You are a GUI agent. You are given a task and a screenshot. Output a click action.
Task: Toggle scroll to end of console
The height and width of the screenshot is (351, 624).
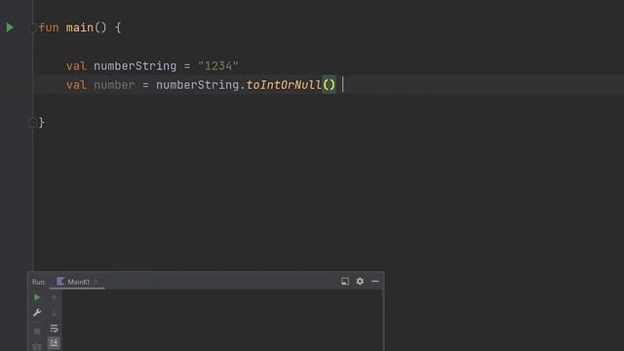(54, 342)
